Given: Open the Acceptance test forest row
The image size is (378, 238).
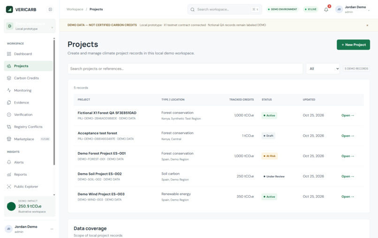Looking at the screenshot, I should [348, 136].
